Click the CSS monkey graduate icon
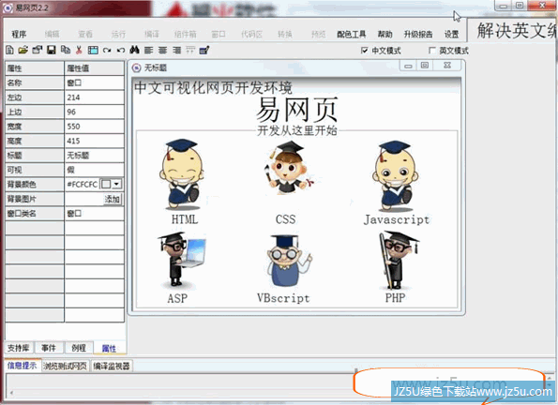Image resolution: width=558 pixels, height=405 pixels. (x=289, y=167)
